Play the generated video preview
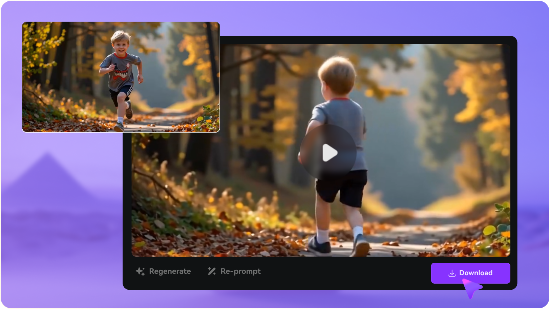The image size is (550, 309). [328, 152]
